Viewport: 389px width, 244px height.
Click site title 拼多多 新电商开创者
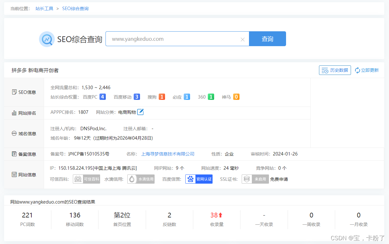click(x=35, y=70)
